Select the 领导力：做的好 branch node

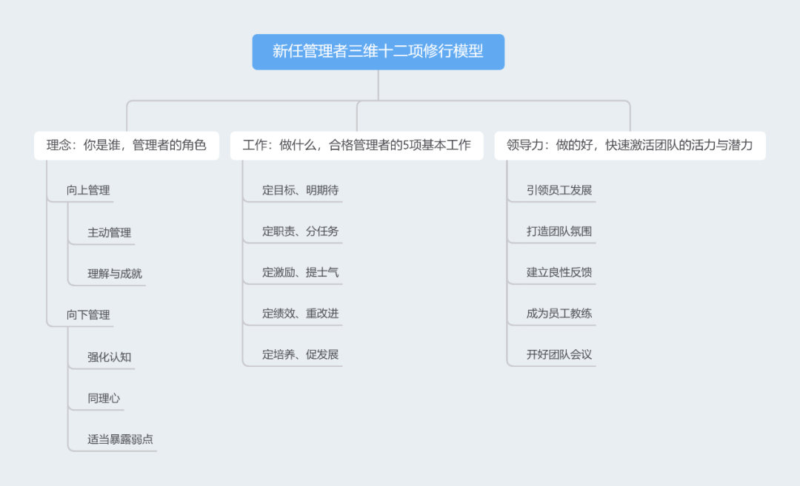(x=630, y=146)
